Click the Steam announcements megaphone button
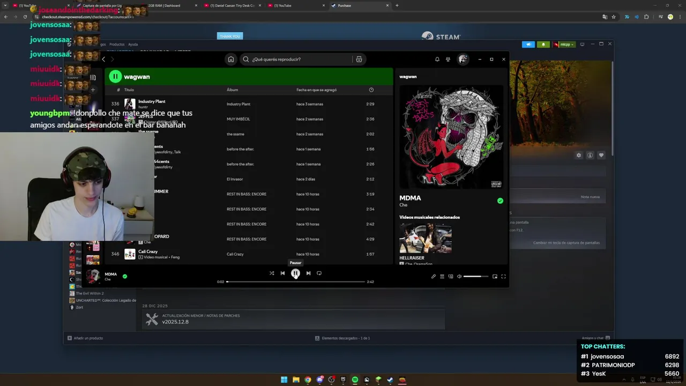Screen dimensions: 686x386 (x=528, y=44)
